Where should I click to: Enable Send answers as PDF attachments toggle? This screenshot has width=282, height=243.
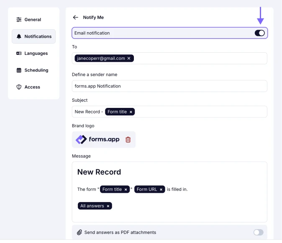tap(258, 233)
